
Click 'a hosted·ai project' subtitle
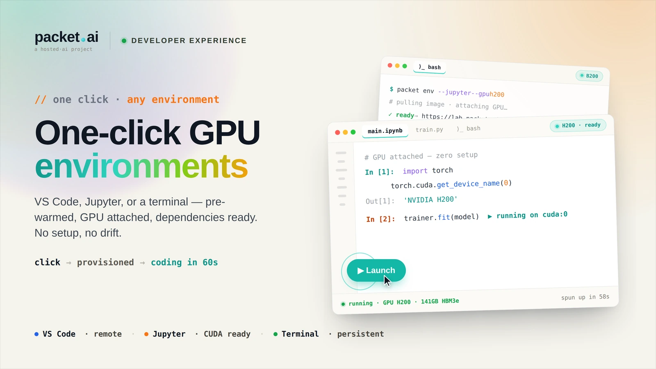[x=64, y=49]
